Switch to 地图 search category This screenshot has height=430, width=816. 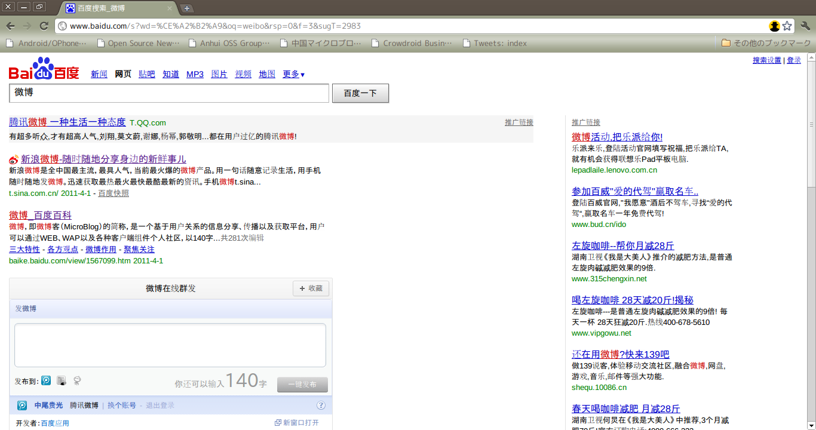coord(267,74)
